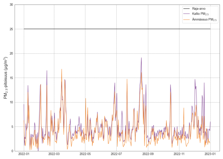
Task: Click the orange line sample in legend
Action: tap(187, 19)
